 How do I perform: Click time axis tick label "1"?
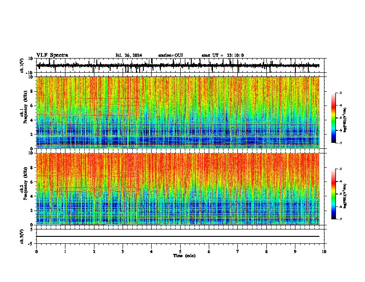tap(65, 252)
